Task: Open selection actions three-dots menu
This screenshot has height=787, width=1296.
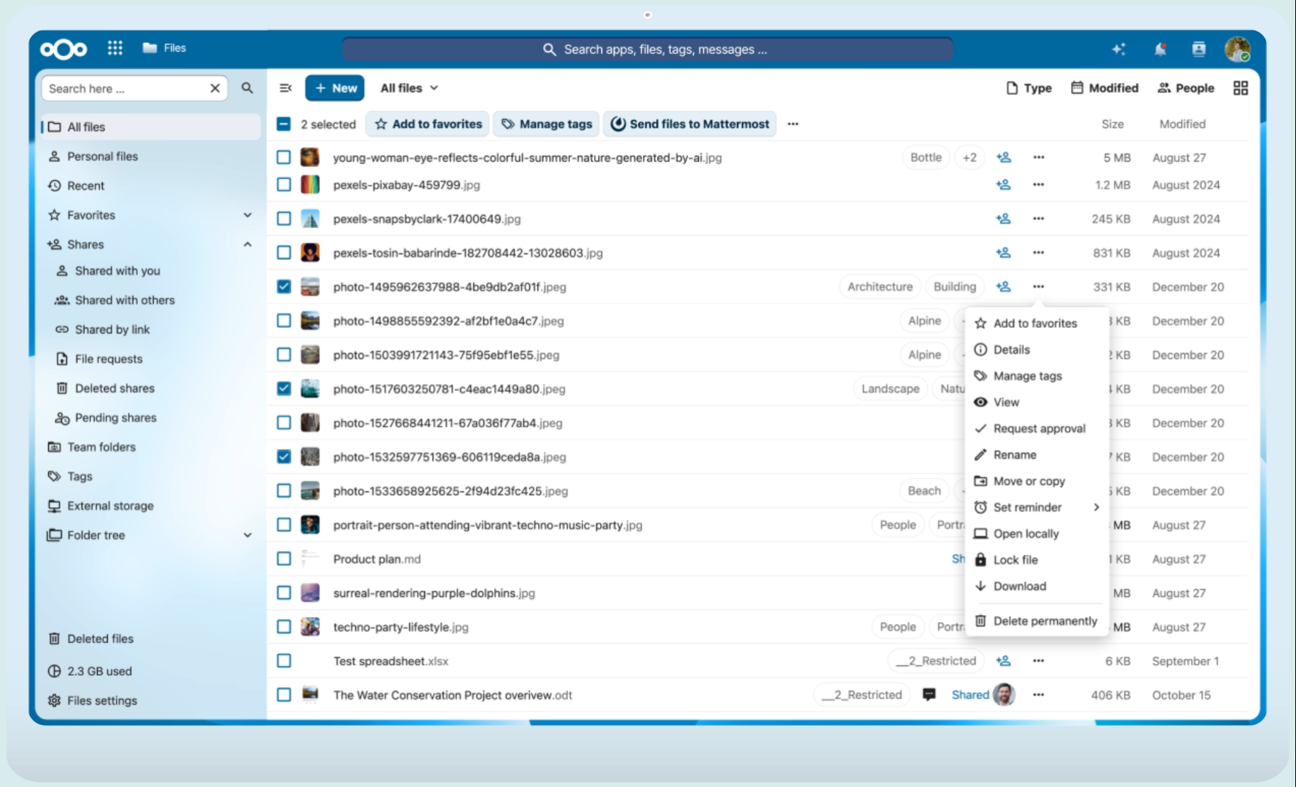Action: [793, 124]
